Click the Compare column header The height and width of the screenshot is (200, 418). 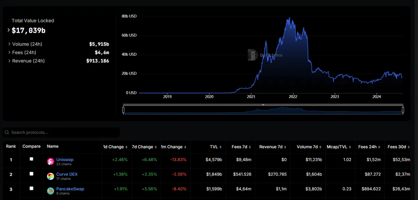(x=31, y=146)
